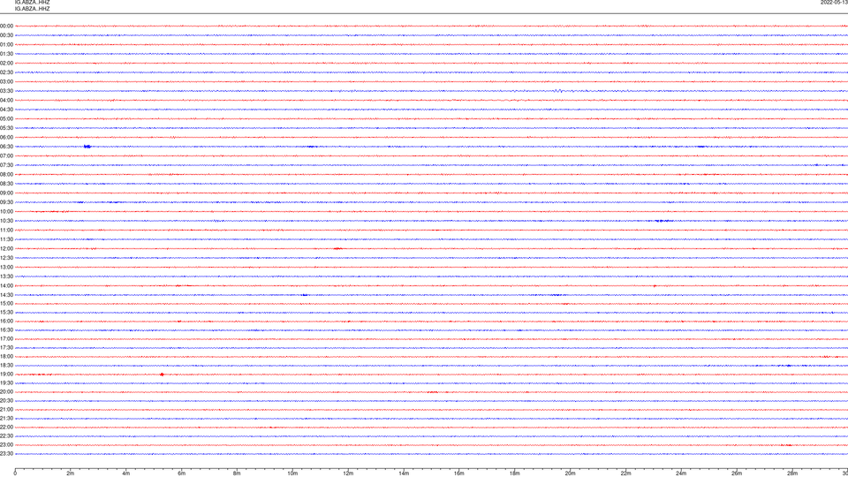848x477 pixels.
Task: Inspect the wiggle on the 03:30 trace
Action: (x=560, y=91)
